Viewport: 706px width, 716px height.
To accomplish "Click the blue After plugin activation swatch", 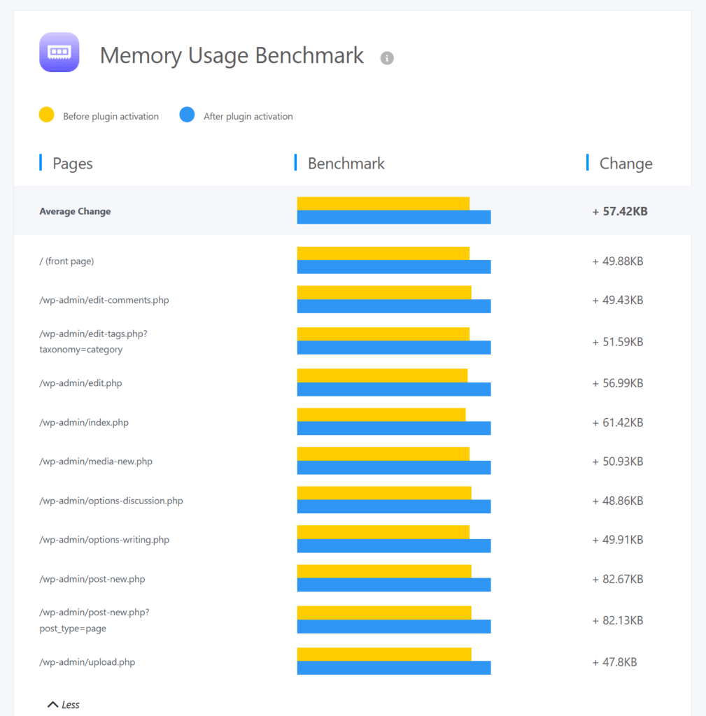I will click(x=187, y=115).
